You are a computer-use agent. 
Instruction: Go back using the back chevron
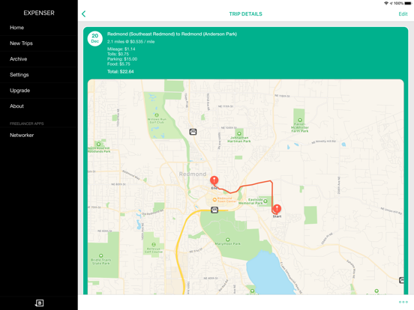[84, 14]
